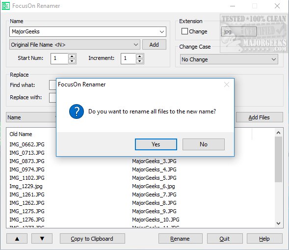Select the IMG_1261.JPG row
This screenshot has height=250, width=289.
tap(27, 194)
